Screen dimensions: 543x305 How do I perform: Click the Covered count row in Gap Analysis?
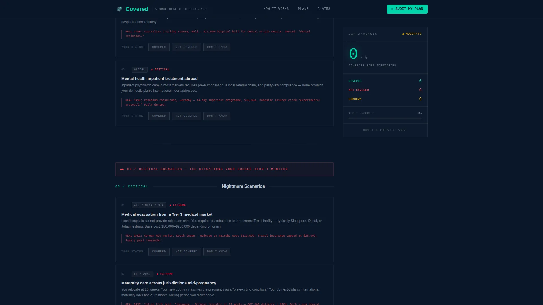point(385,81)
